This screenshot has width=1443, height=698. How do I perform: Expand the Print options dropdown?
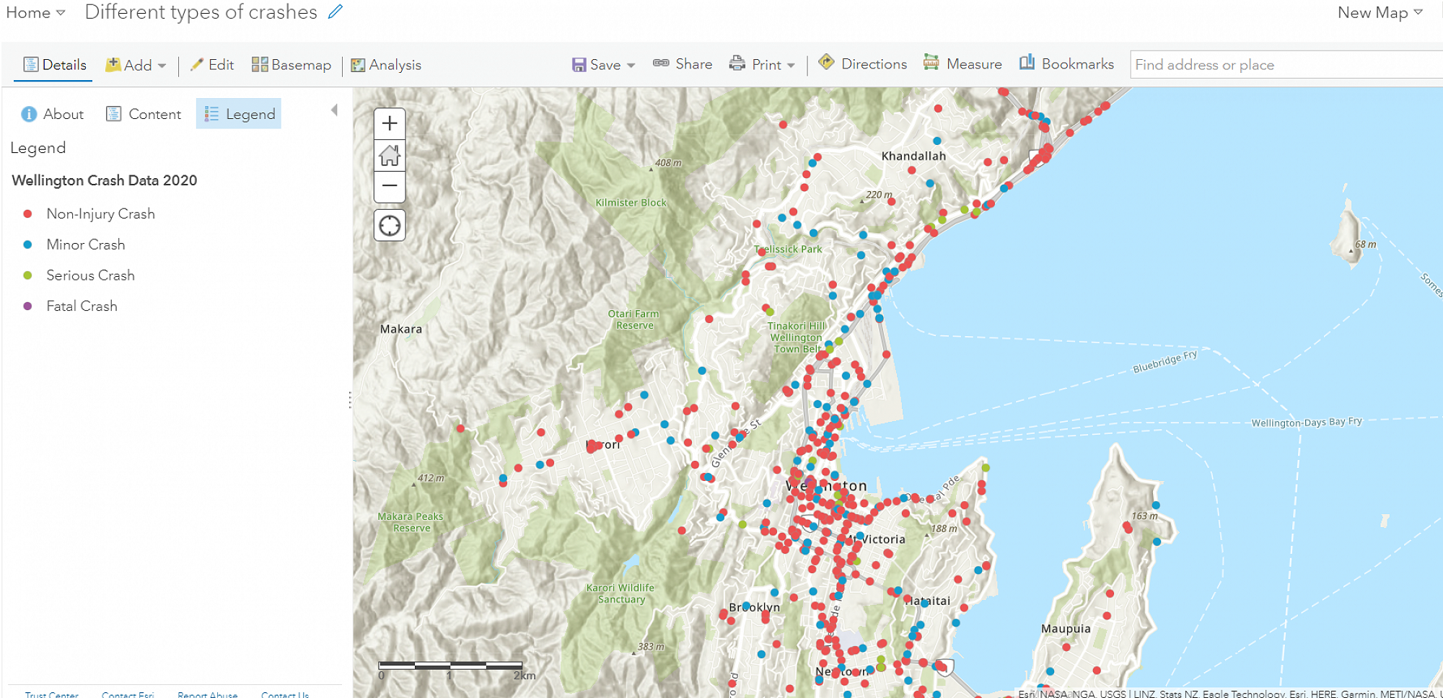[x=762, y=65]
